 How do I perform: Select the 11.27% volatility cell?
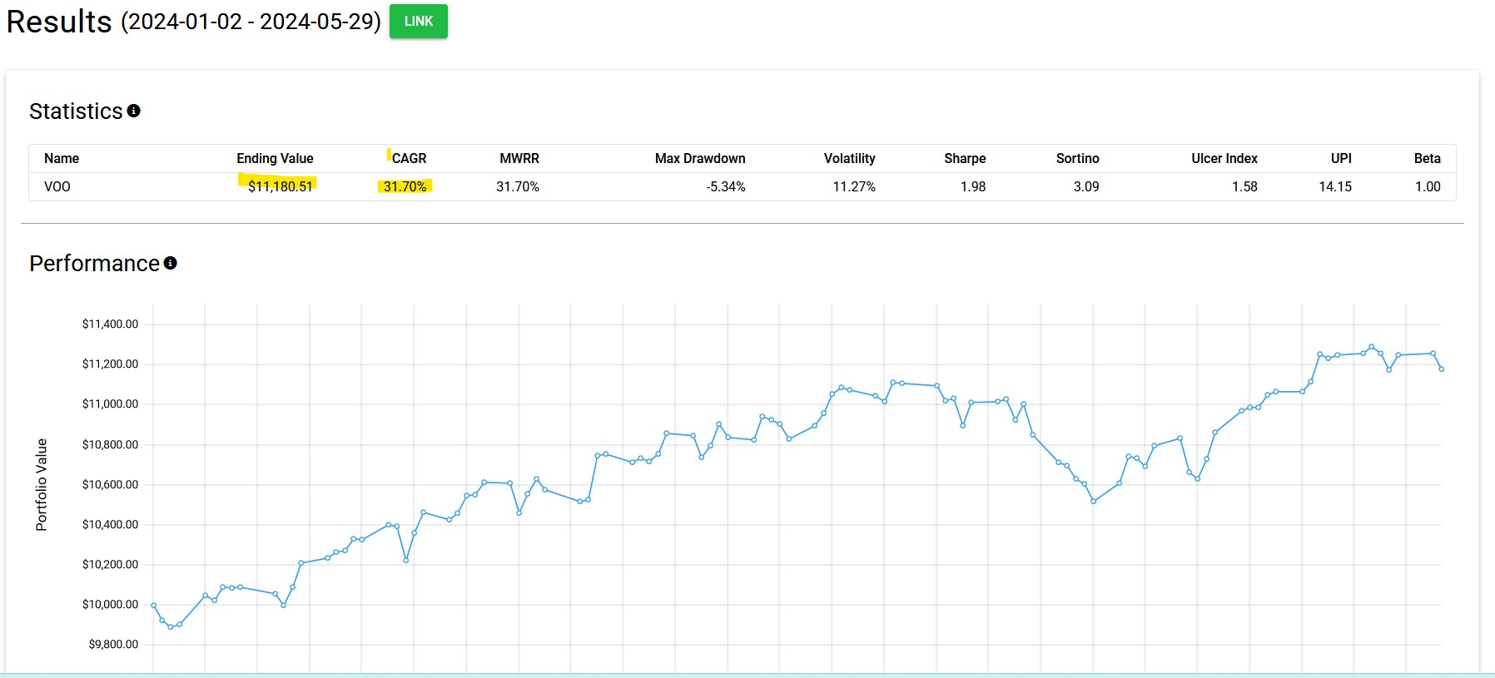[854, 186]
